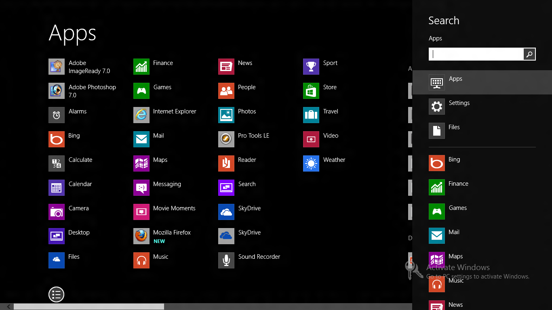Choose Games in Search pane
This screenshot has width=552, height=310.
(482, 212)
